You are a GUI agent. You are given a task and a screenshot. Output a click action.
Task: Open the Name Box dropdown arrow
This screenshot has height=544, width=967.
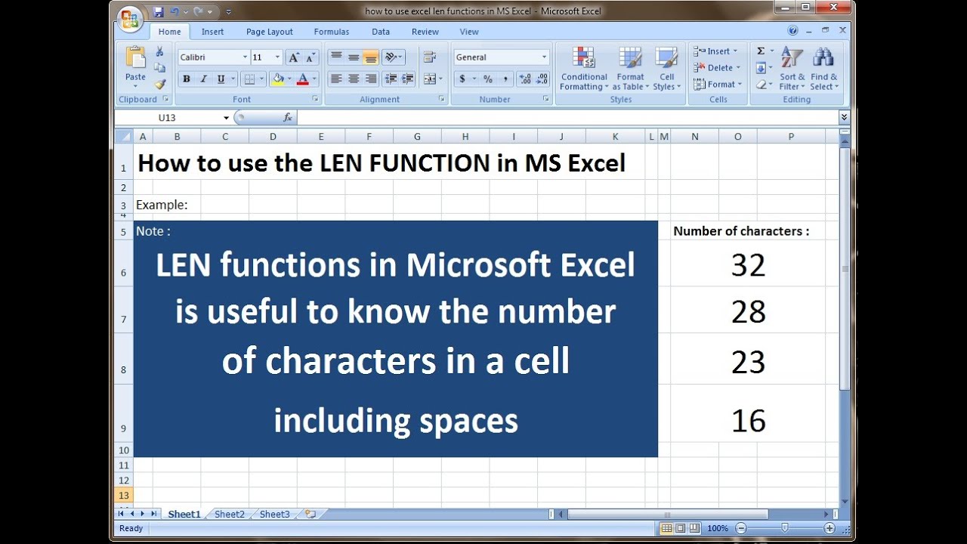point(226,118)
